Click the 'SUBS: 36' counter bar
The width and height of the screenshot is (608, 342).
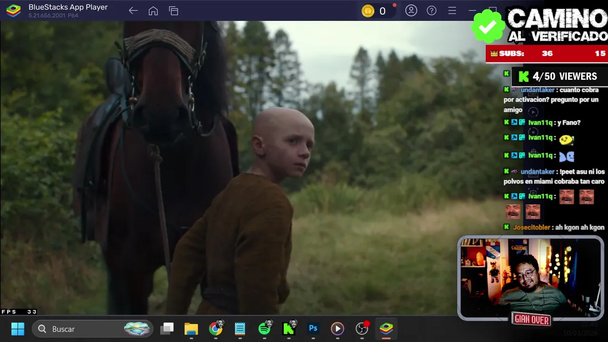(546, 54)
